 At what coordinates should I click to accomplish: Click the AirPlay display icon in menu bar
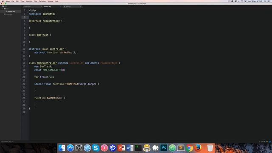pyautogui.click(x=245, y=1)
